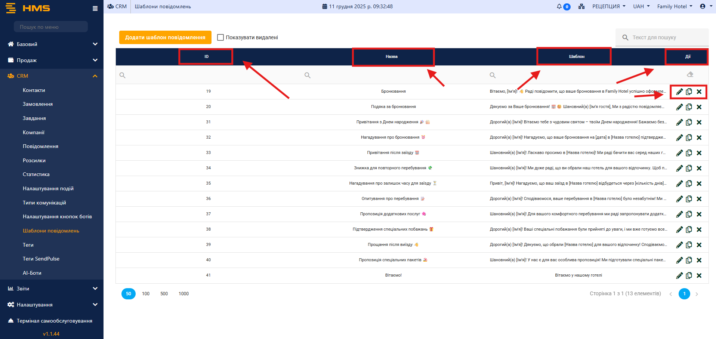Viewport: 716px width, 339px height.
Task: Open Контакти in the CRM menu
Action: [34, 90]
